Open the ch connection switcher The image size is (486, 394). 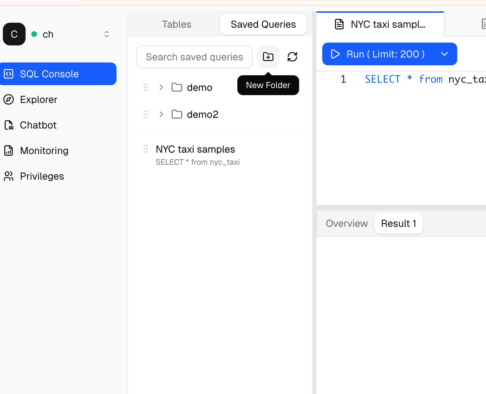tap(106, 34)
